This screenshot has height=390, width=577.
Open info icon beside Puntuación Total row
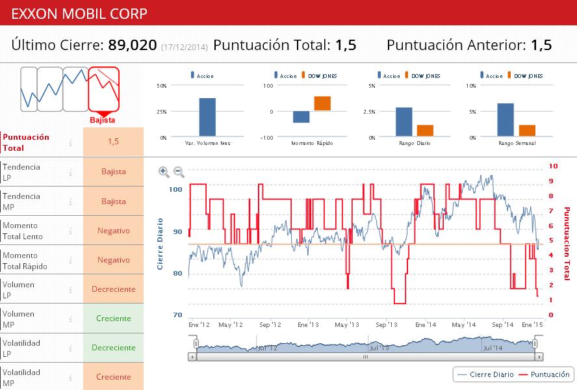70,142
